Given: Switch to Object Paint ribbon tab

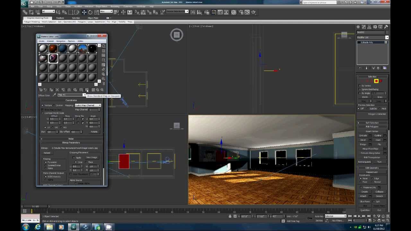Looking at the screenshot, I should (x=93, y=18).
